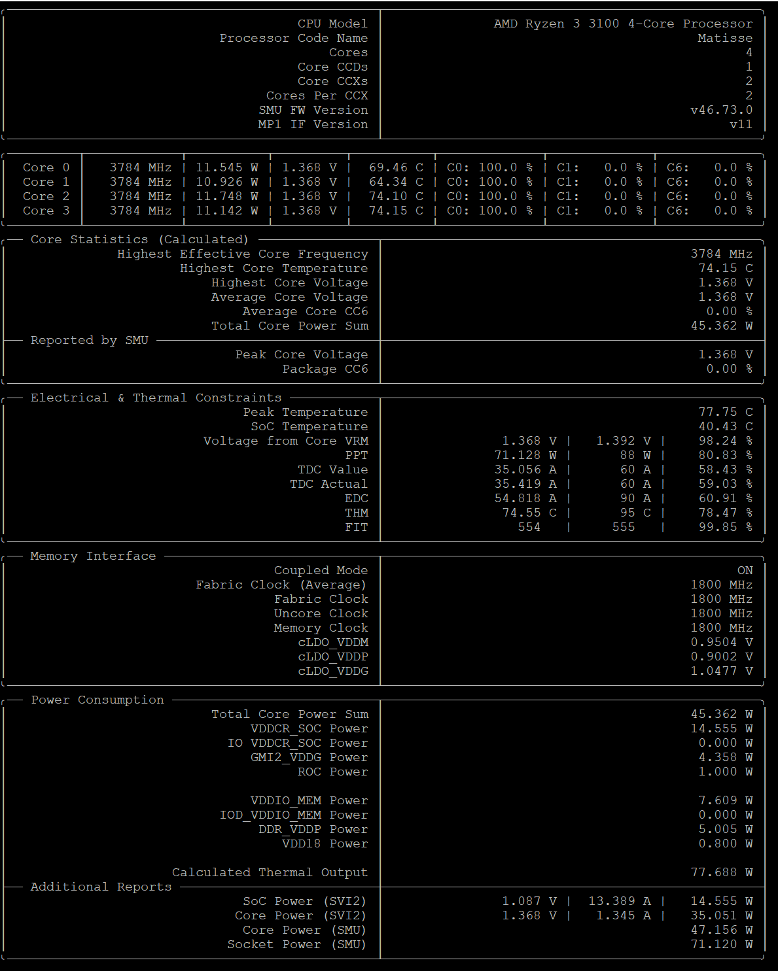Screen dimensions: 778x971
Task: Select the PPT label
Action: [356, 455]
